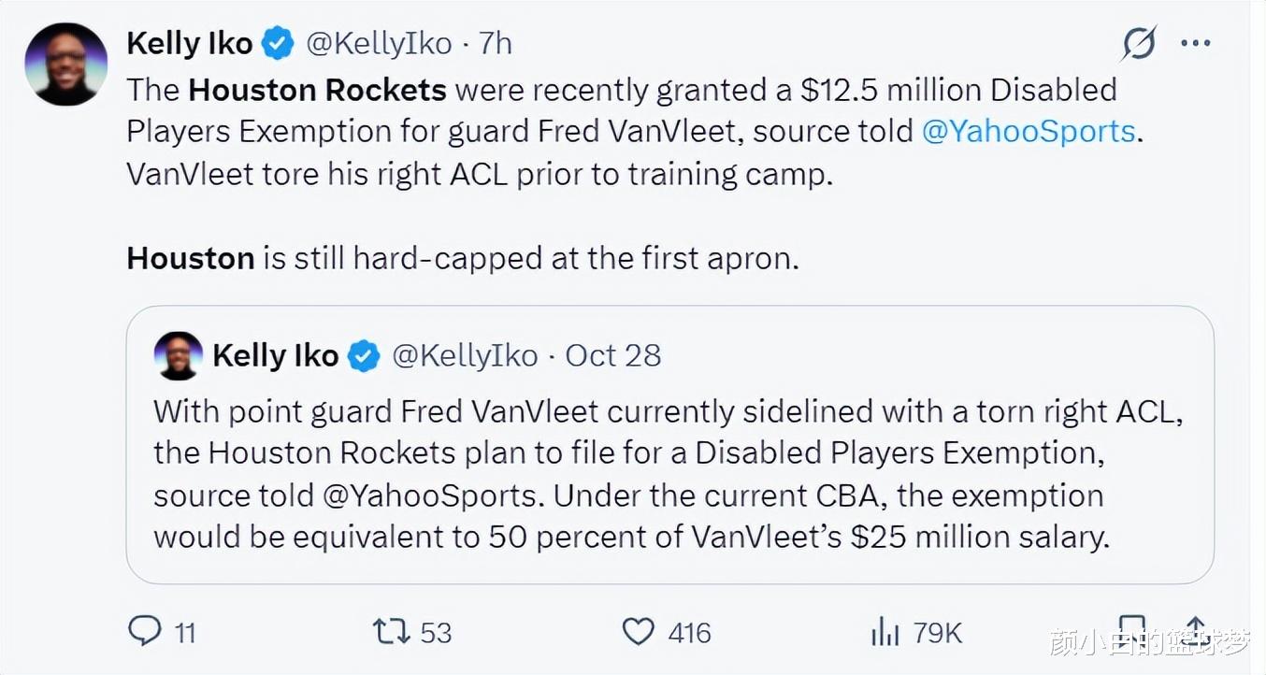Click @KellyIko handle in quoted tweet
Image resolution: width=1266 pixels, height=675 pixels.
pyautogui.click(x=465, y=355)
